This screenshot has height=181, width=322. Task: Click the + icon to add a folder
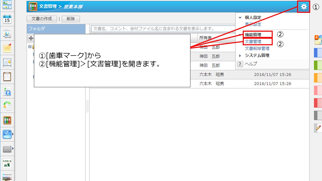pos(30,38)
